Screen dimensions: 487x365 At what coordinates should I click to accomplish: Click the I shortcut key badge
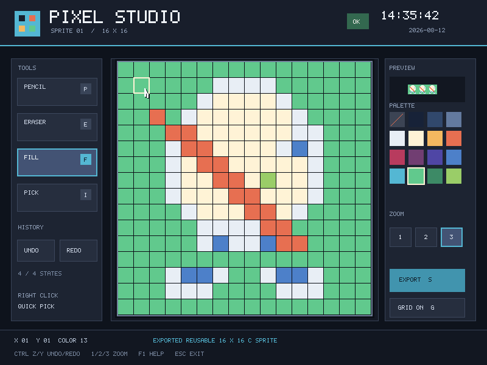click(86, 195)
